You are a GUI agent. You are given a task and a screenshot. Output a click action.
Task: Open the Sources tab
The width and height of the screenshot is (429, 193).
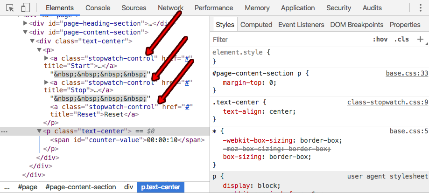tap(134, 8)
